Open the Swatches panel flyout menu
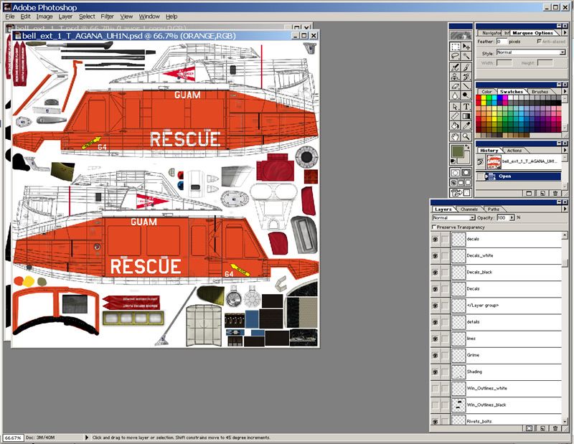The width and height of the screenshot is (574, 444). point(565,91)
